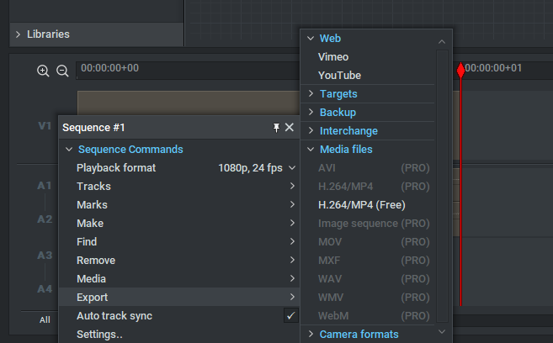Viewport: 553px width, 343px height.
Task: Pin the Sequence #1 menu panel
Action: click(276, 127)
